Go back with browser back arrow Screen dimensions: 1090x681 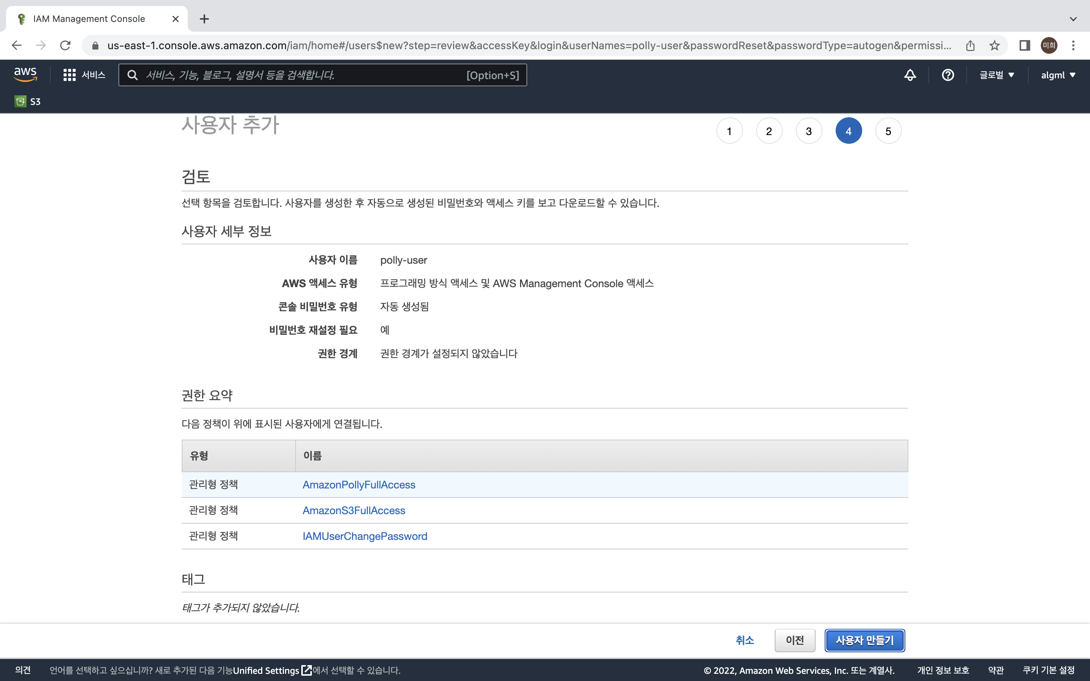tap(17, 45)
